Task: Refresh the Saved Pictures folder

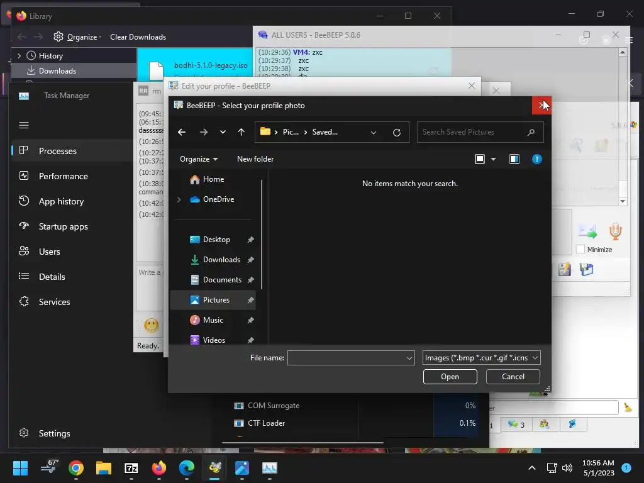Action: click(x=397, y=132)
